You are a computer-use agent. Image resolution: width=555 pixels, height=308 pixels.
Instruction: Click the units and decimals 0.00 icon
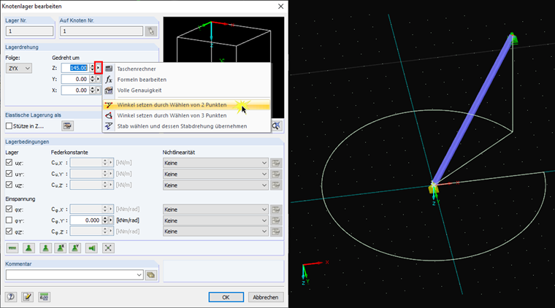[x=44, y=296]
